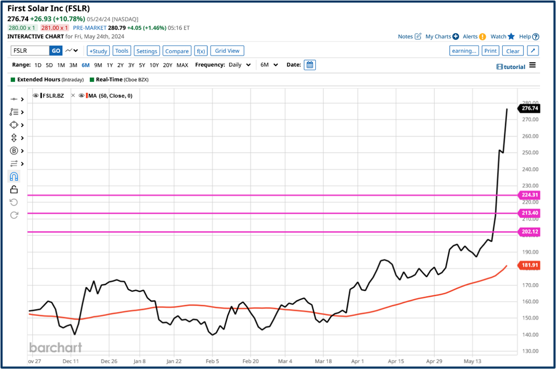This screenshot has height=369, width=556.
Task: Click the lock annotations icon
Action: (13, 189)
